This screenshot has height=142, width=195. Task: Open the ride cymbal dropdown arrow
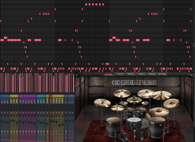(168, 115)
